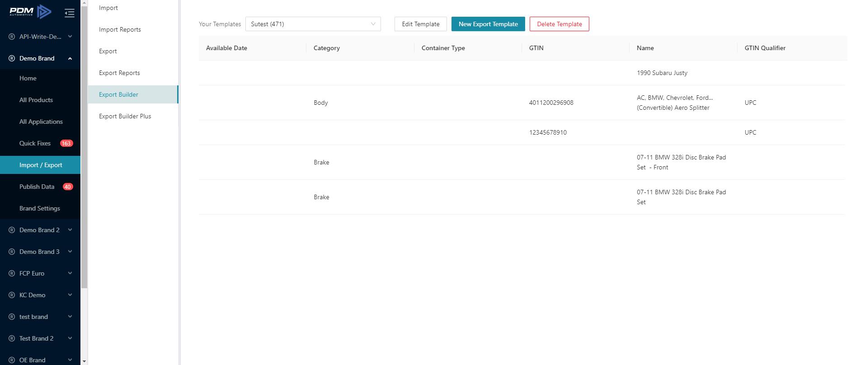The image size is (865, 365).
Task: Click the registered icon beside test brand
Action: 12,317
